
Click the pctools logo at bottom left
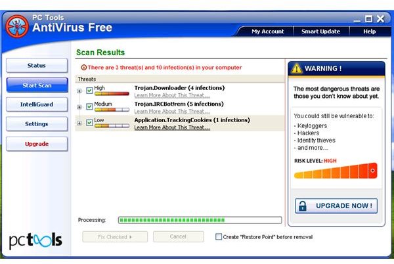35,240
